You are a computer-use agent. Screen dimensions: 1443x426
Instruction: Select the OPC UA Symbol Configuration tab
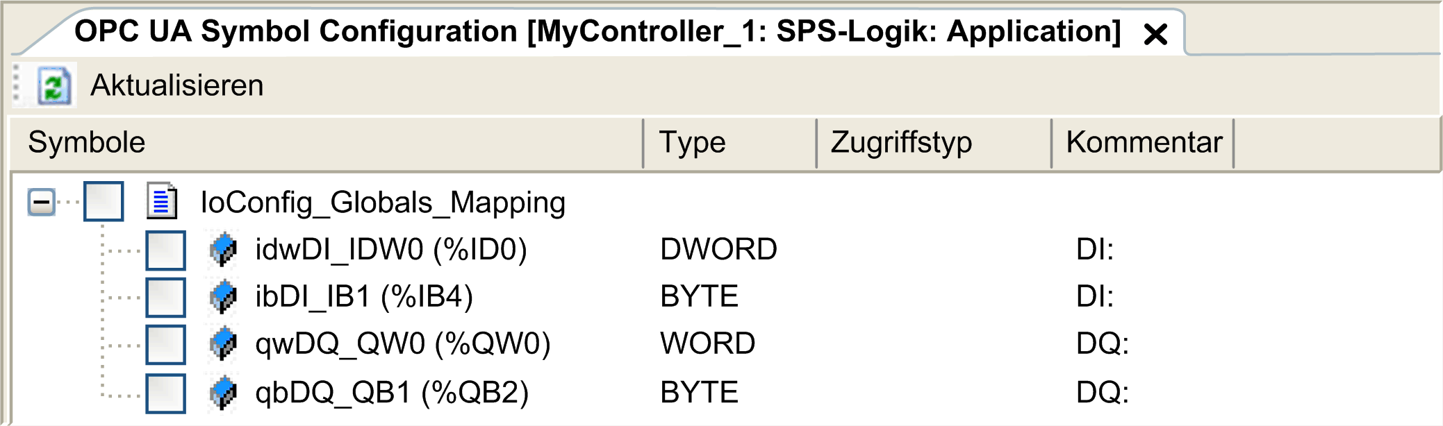pyautogui.click(x=597, y=31)
